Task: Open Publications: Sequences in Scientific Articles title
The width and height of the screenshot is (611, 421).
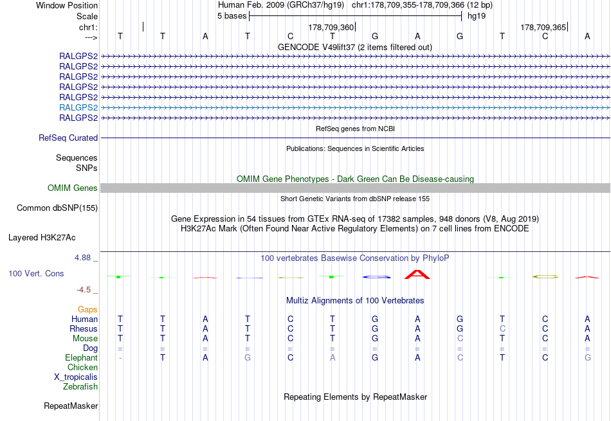Action: coord(355,148)
